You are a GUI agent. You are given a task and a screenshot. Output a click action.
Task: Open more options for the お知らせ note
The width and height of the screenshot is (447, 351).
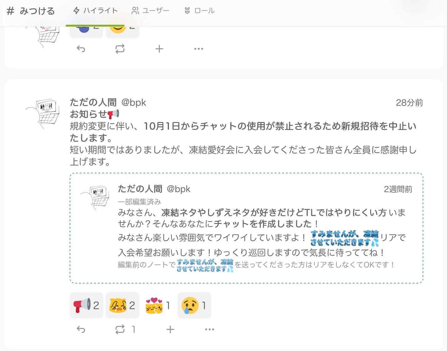tap(210, 329)
